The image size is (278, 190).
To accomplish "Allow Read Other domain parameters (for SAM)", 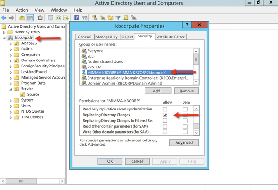I will (x=165, y=126).
